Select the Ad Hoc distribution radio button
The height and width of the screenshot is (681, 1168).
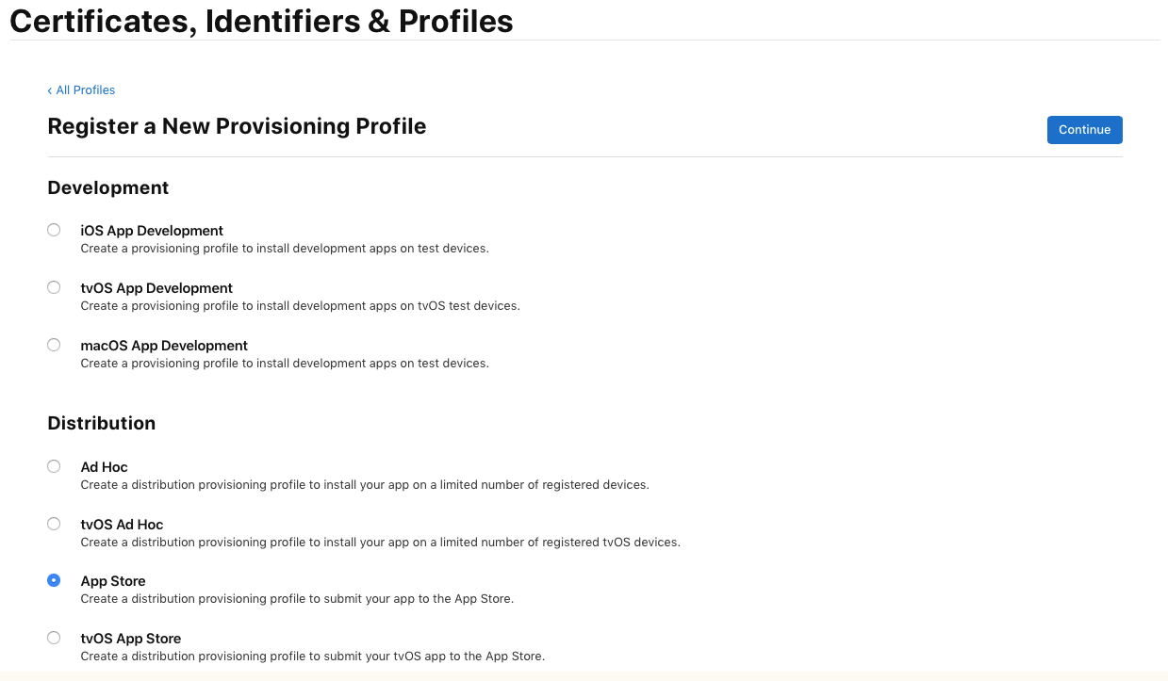(x=54, y=466)
